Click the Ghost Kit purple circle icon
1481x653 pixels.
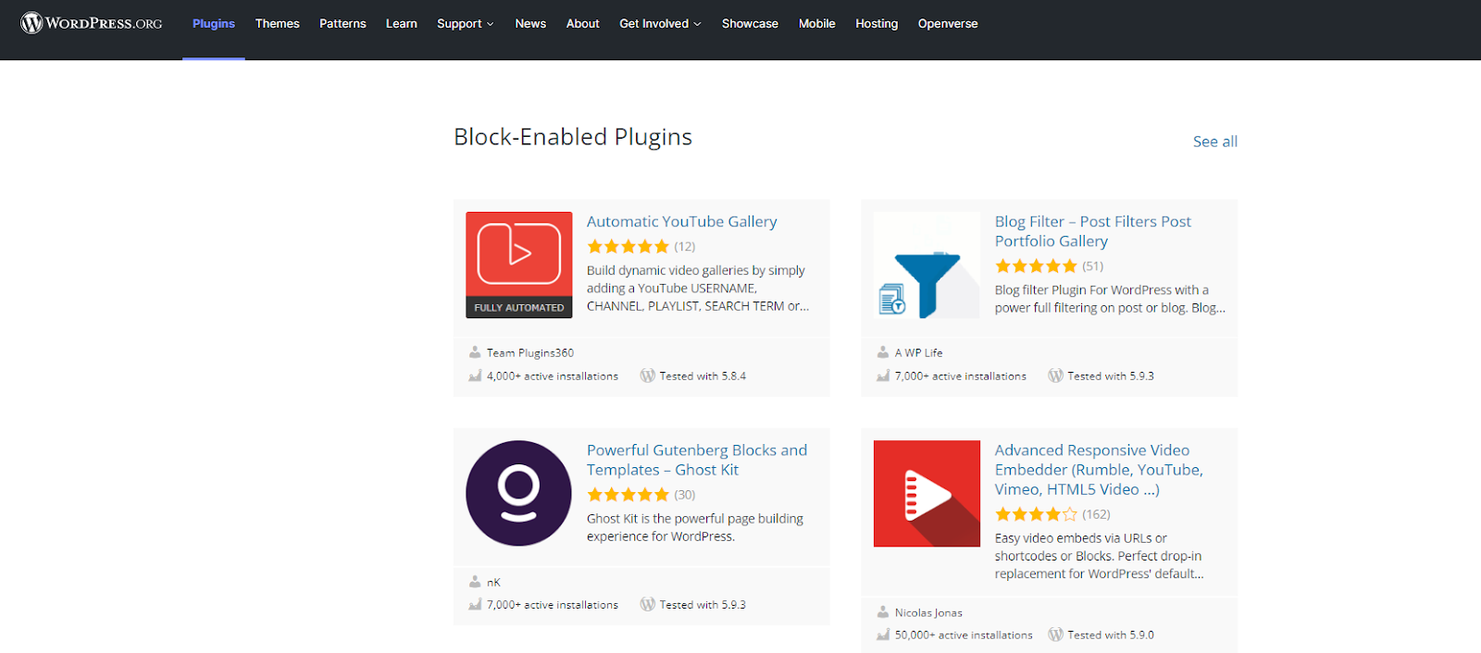[x=518, y=493]
